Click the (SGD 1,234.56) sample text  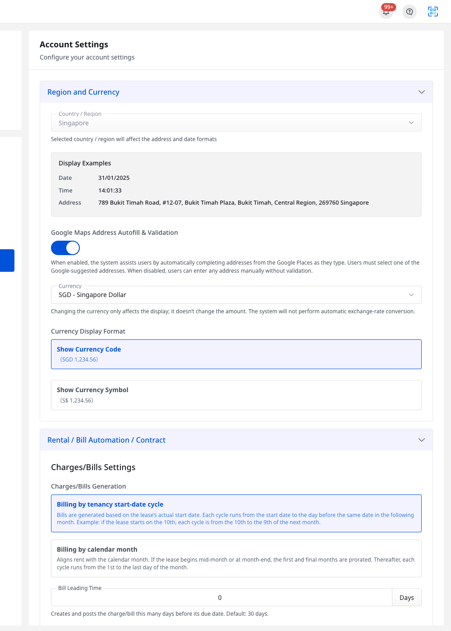(x=79, y=360)
